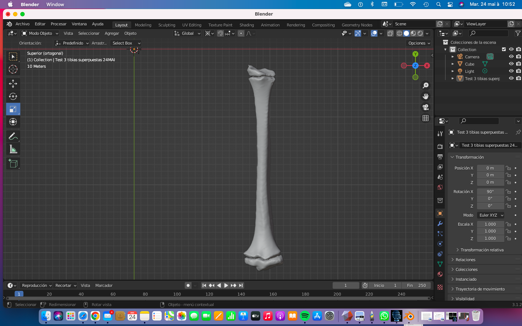Hide the Camera object in viewport

pyautogui.click(x=511, y=57)
